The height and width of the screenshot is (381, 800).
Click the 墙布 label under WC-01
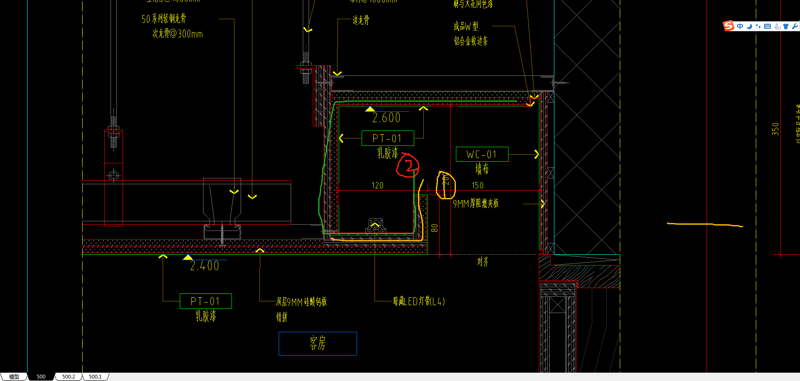(x=482, y=169)
